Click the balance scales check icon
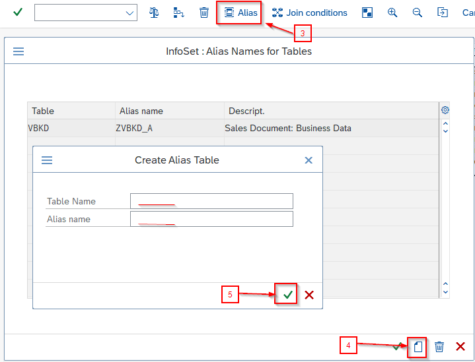This screenshot has height=362, width=475. click(154, 13)
